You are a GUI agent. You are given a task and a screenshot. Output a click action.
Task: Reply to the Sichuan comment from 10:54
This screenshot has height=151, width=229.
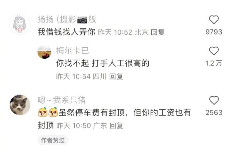[116, 76]
